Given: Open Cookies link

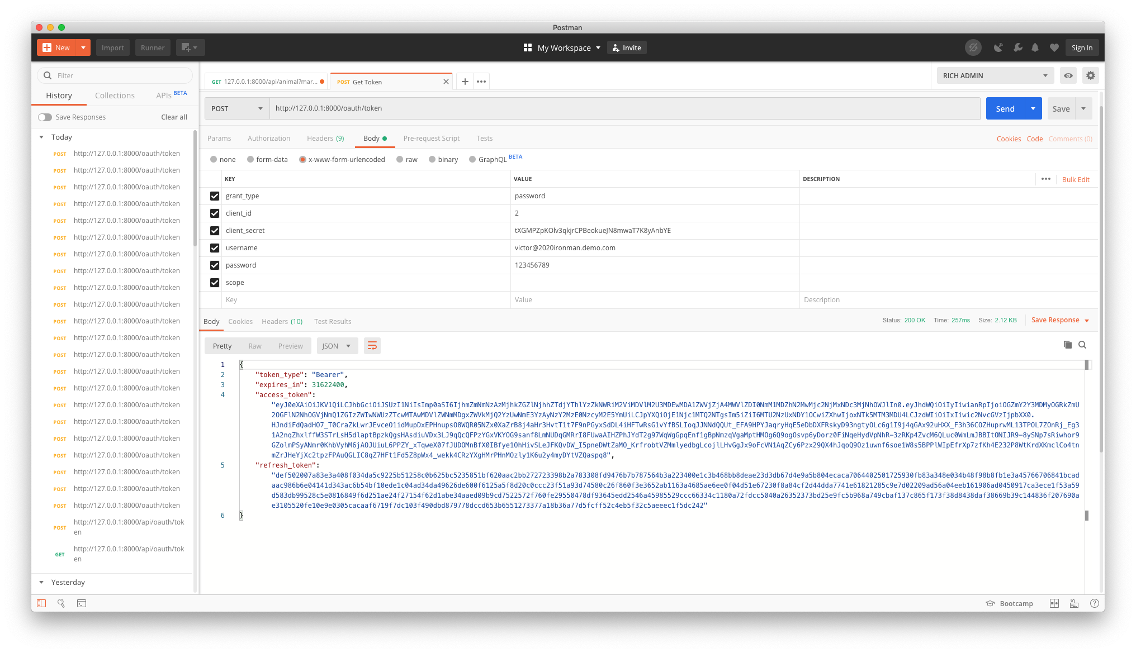Looking at the screenshot, I should pyautogui.click(x=1009, y=139).
